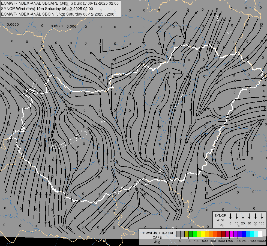267x246 pixels.
Task: Pick the white swatch at legend end
Action: click(x=260, y=234)
